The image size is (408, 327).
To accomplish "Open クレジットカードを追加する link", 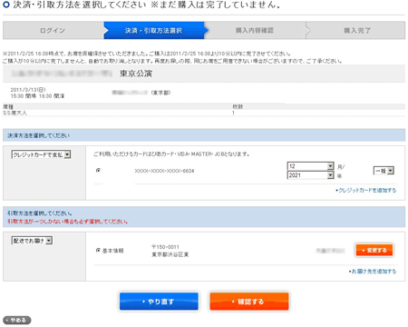I will tap(366, 190).
